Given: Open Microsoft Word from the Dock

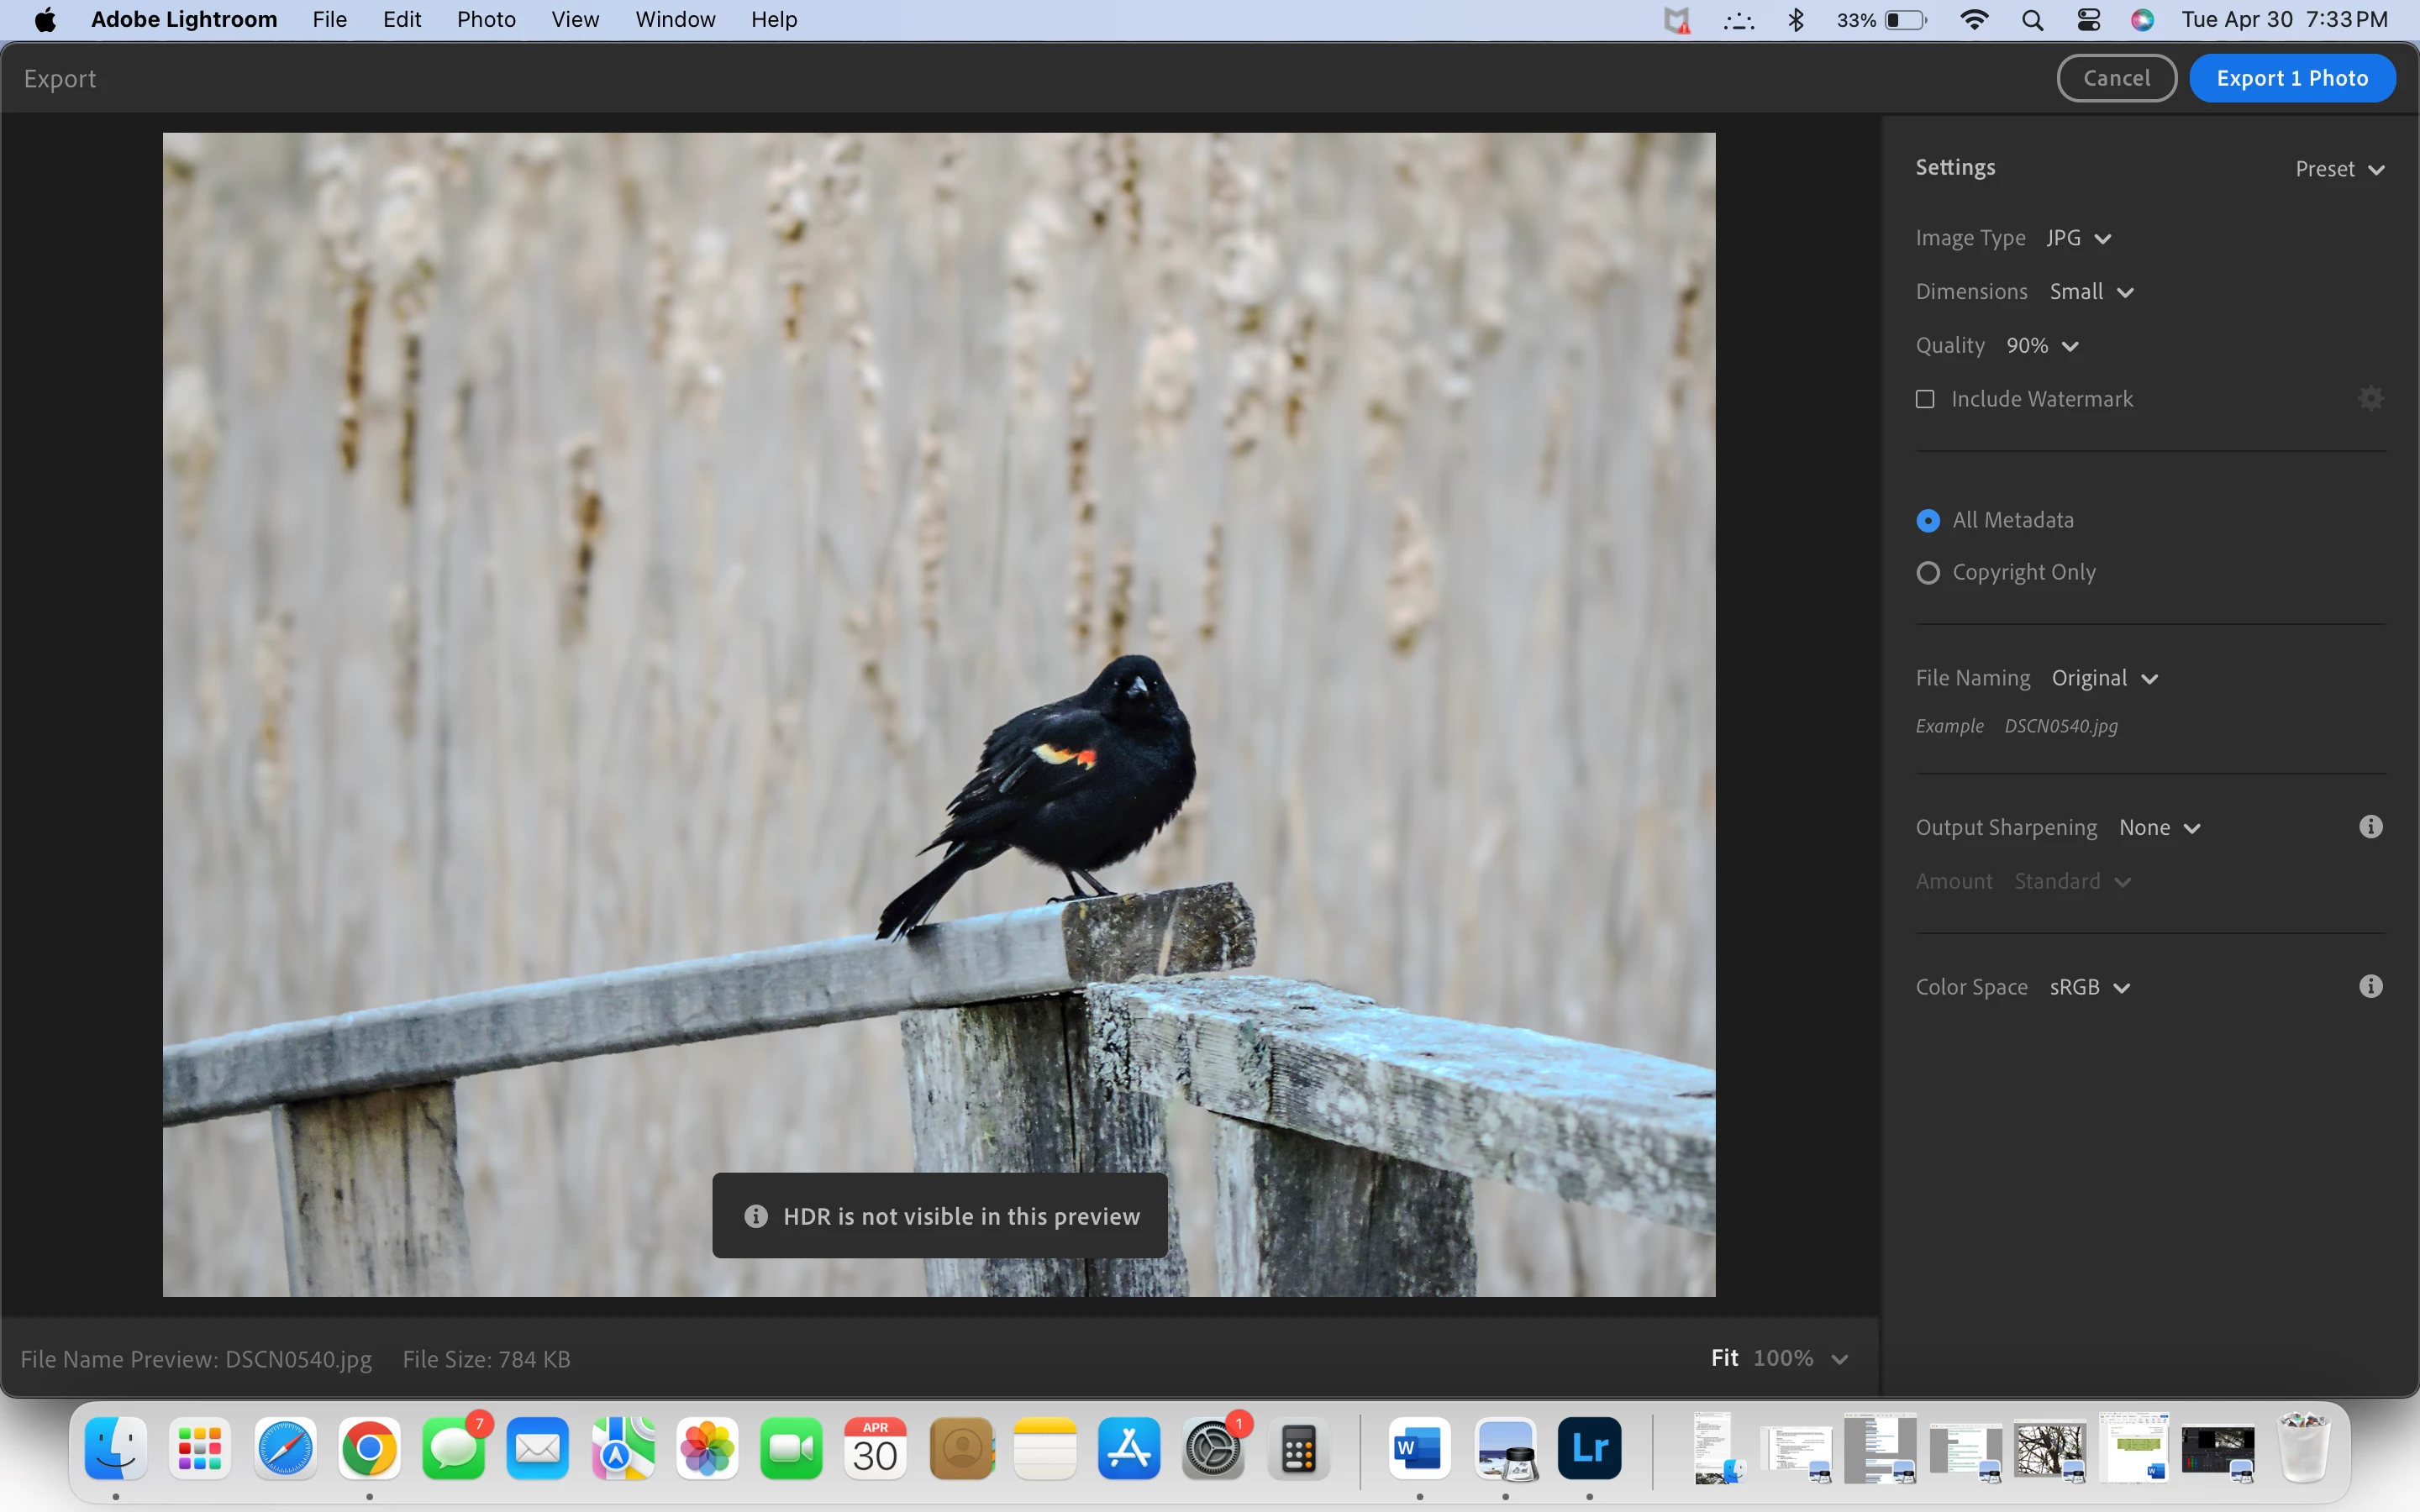Looking at the screenshot, I should point(1419,1449).
